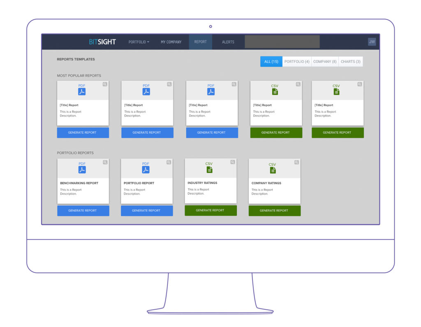This screenshot has height=327, width=421.
Task: Preview Benchmarking Report with magnifier icon
Action: (x=105, y=162)
